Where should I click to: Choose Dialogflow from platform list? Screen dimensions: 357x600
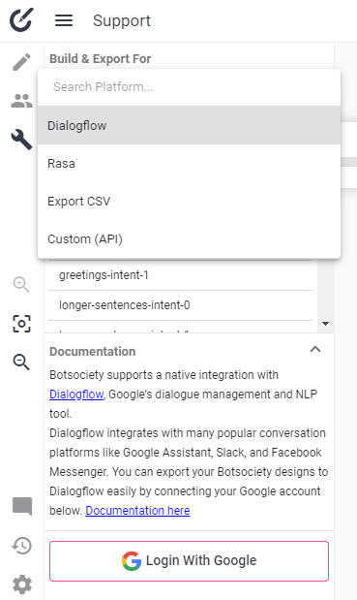(189, 125)
